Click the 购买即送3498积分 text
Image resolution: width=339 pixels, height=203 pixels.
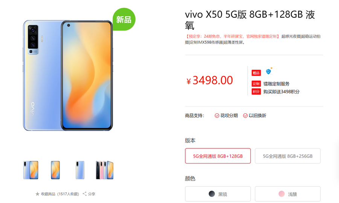click(281, 92)
